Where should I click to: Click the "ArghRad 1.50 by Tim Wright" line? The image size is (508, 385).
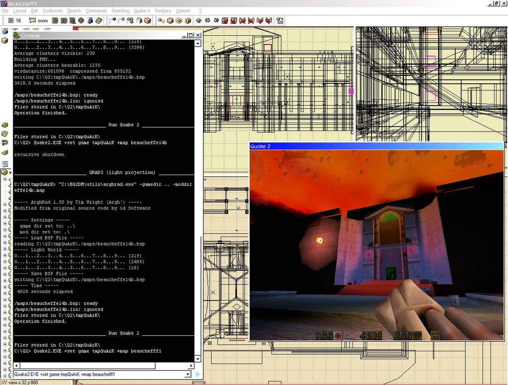(x=78, y=202)
